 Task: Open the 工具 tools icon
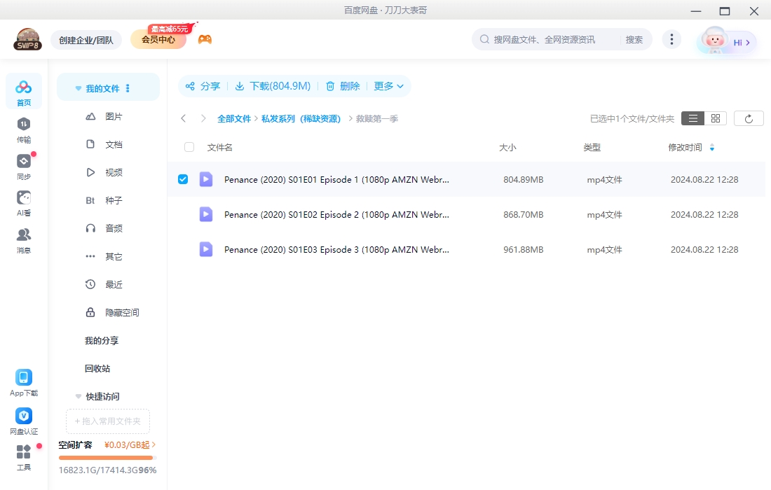pos(23,451)
